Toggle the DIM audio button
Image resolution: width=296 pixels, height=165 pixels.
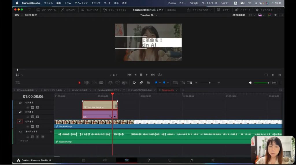[x=274, y=83]
